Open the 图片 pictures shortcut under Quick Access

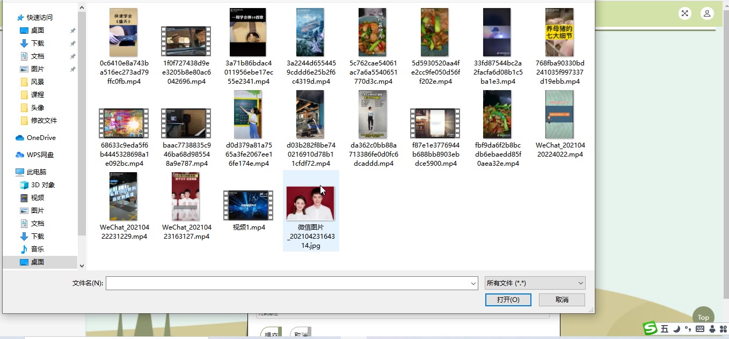[32, 69]
